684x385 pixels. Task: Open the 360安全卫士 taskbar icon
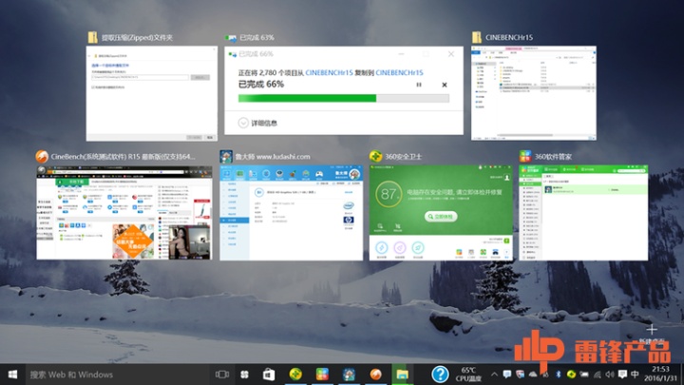coord(295,375)
